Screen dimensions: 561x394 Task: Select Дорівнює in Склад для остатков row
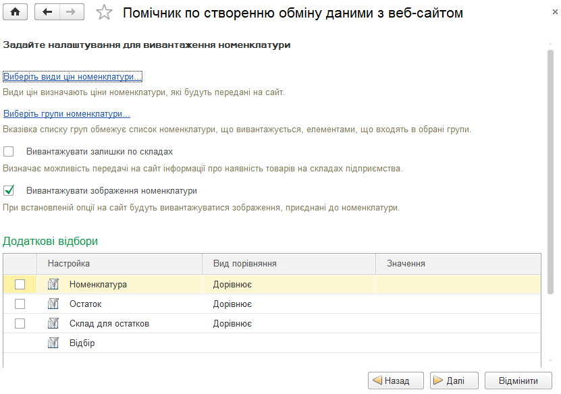click(x=232, y=324)
